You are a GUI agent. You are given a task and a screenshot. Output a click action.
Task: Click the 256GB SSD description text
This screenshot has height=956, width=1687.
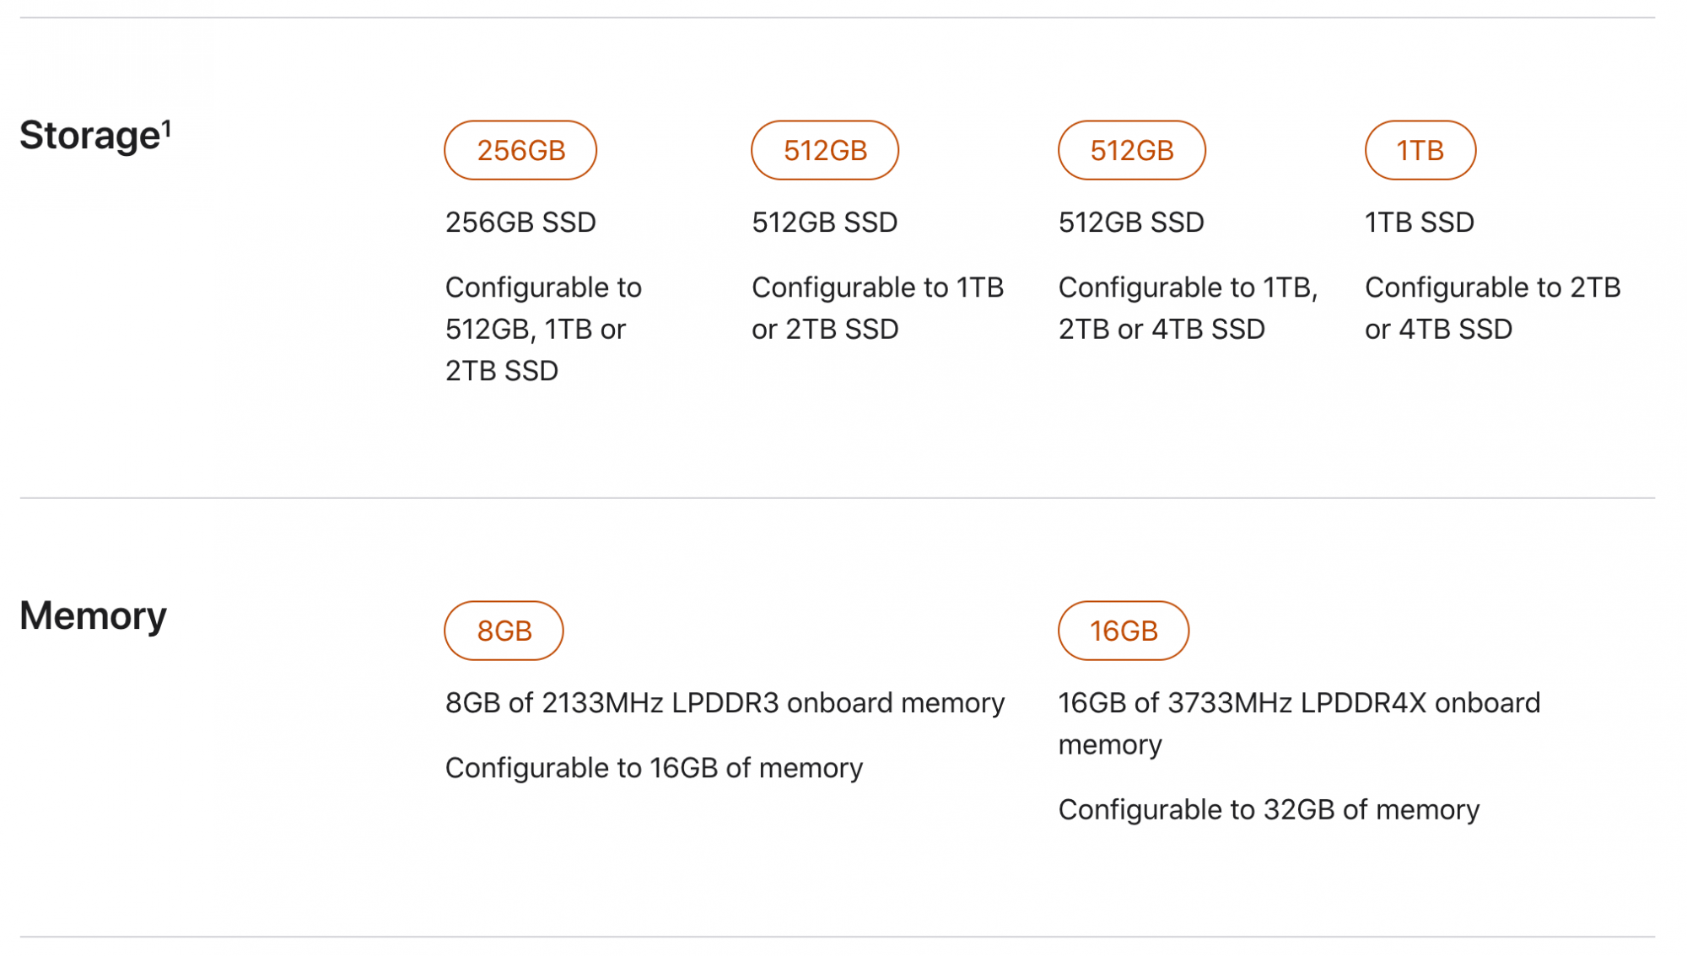pos(520,223)
